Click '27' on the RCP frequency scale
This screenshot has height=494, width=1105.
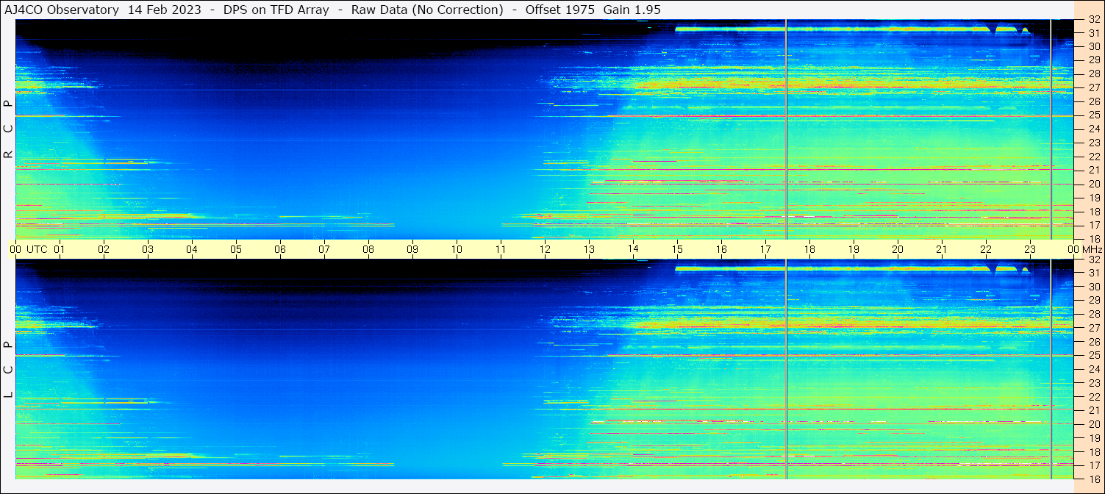[1093, 87]
